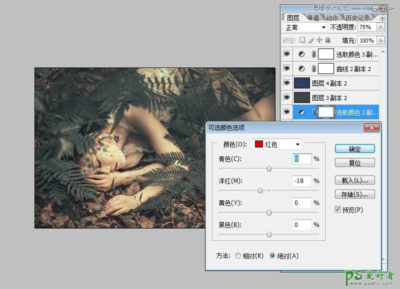
Task: Switch to the 通道 channels tab
Action: click(312, 18)
